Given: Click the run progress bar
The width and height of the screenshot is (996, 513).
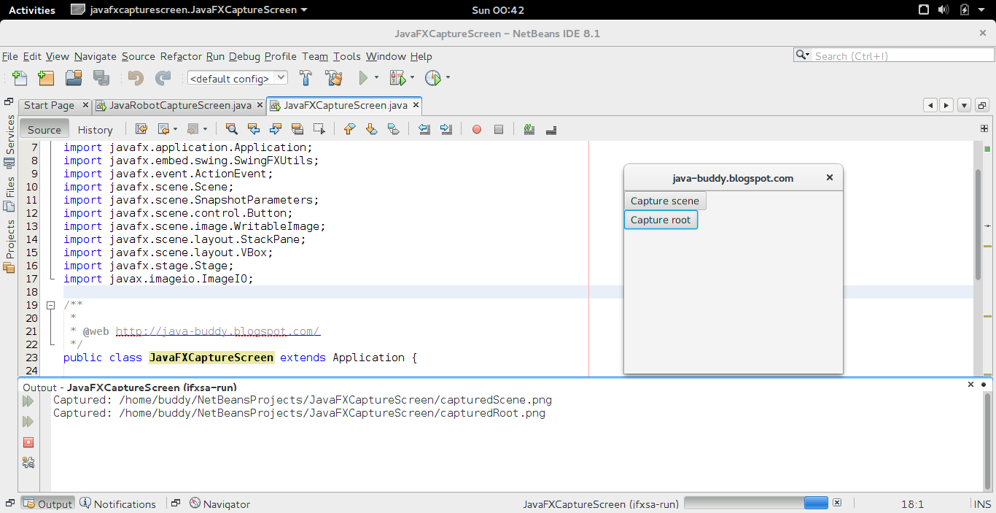Looking at the screenshot, I should point(756,503).
